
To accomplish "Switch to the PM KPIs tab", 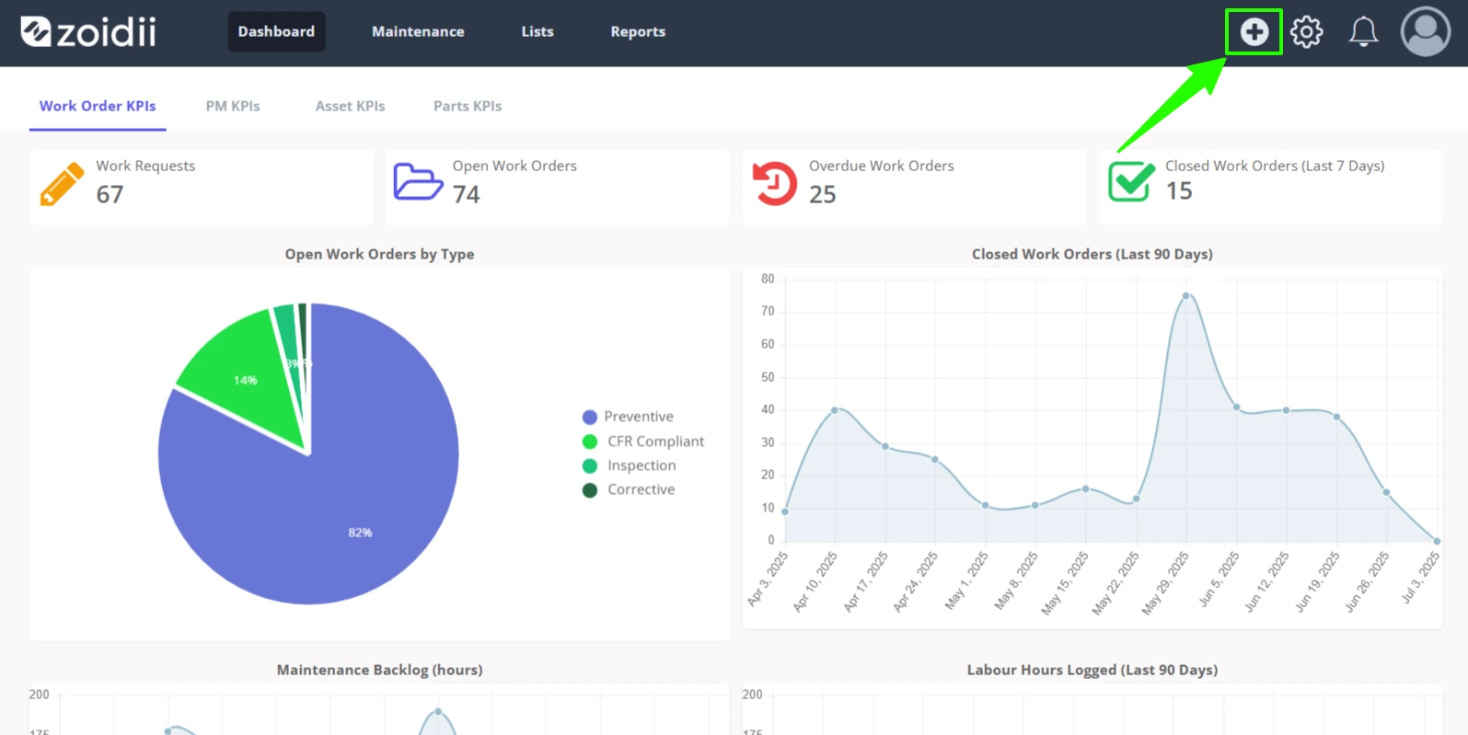I will click(x=233, y=106).
